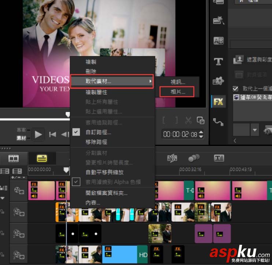
Task: Click the Previous frame button
Action: [65, 135]
